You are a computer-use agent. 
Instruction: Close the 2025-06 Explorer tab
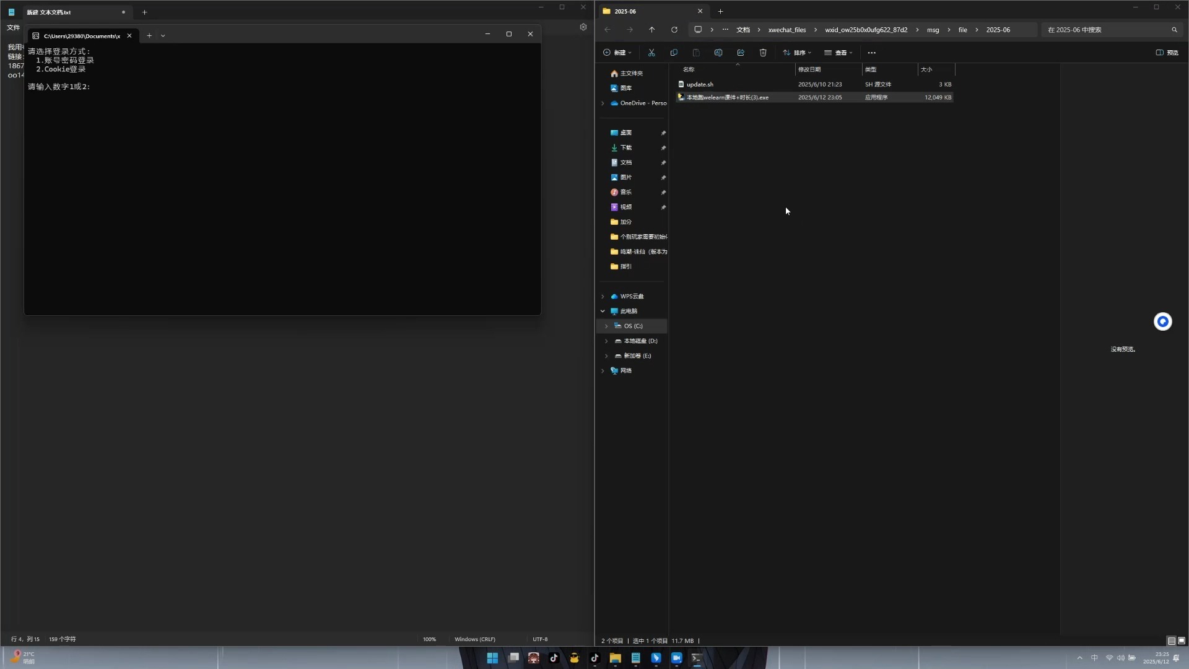700,11
